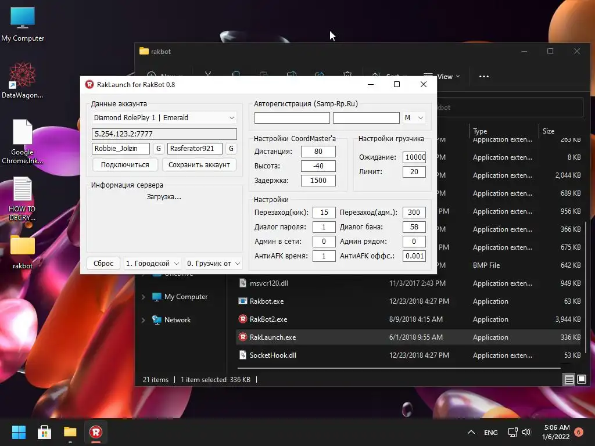Click Диалог бана field with 58

point(414,227)
